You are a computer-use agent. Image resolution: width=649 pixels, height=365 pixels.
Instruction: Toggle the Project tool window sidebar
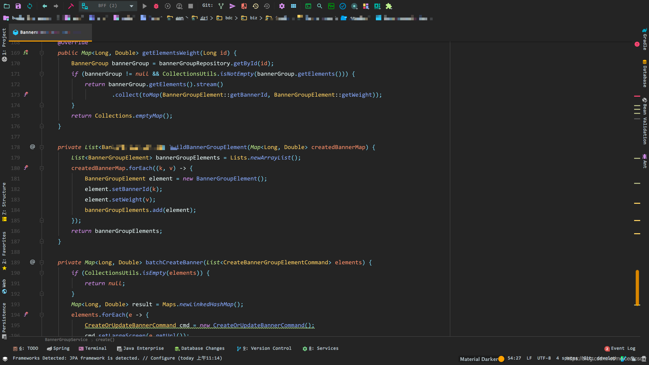4,41
